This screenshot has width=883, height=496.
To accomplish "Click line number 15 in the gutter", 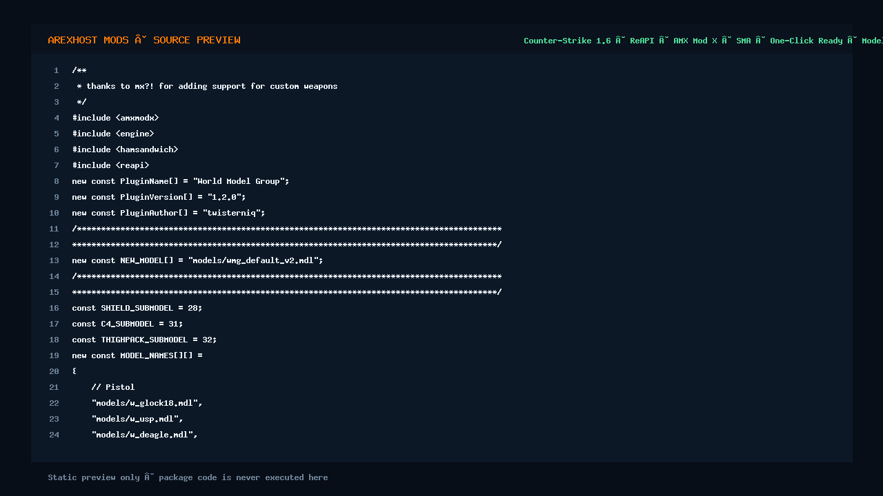I will tap(54, 292).
